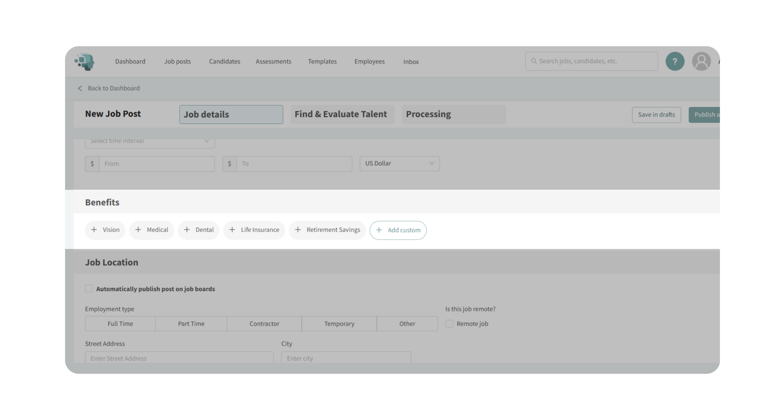
Task: Select Full Time employment type
Action: tap(120, 324)
